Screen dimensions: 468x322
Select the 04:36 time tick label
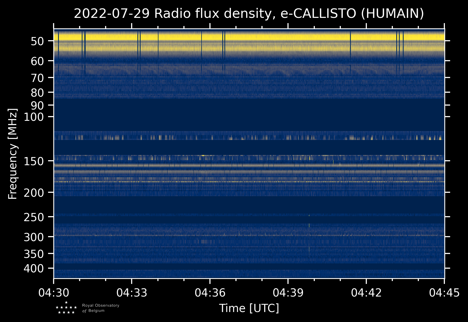click(x=210, y=293)
